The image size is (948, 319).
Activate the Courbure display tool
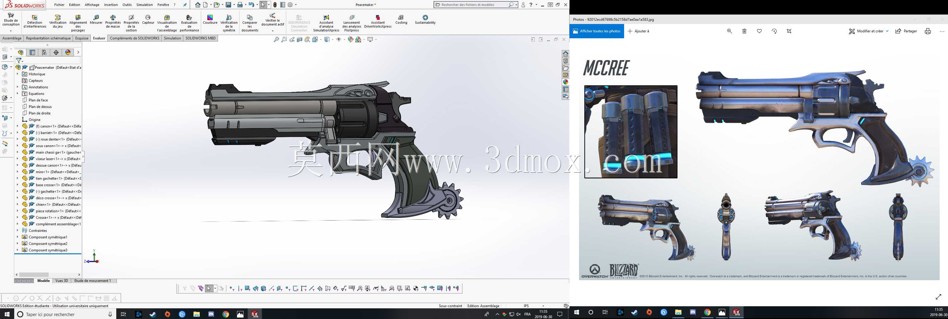[x=210, y=20]
